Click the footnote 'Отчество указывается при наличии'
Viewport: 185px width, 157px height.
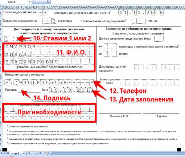tap(28, 126)
